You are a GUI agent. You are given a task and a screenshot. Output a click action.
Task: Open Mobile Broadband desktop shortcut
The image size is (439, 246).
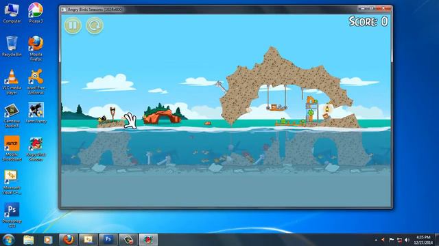pyautogui.click(x=12, y=148)
